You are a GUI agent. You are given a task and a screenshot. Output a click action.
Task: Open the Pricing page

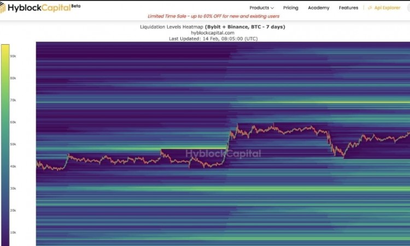290,8
